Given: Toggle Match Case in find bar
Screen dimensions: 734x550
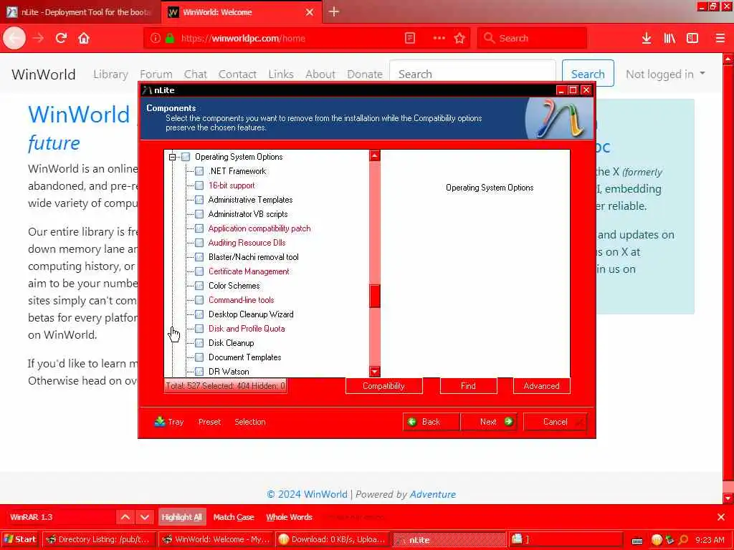Looking at the screenshot, I should pyautogui.click(x=234, y=517).
